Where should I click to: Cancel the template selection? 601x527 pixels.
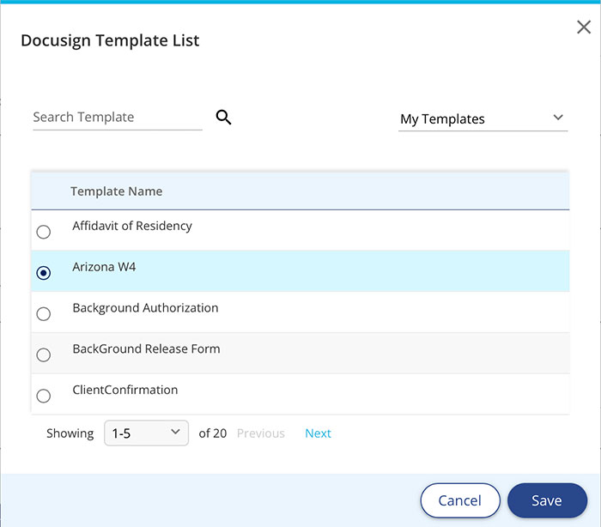coord(460,500)
